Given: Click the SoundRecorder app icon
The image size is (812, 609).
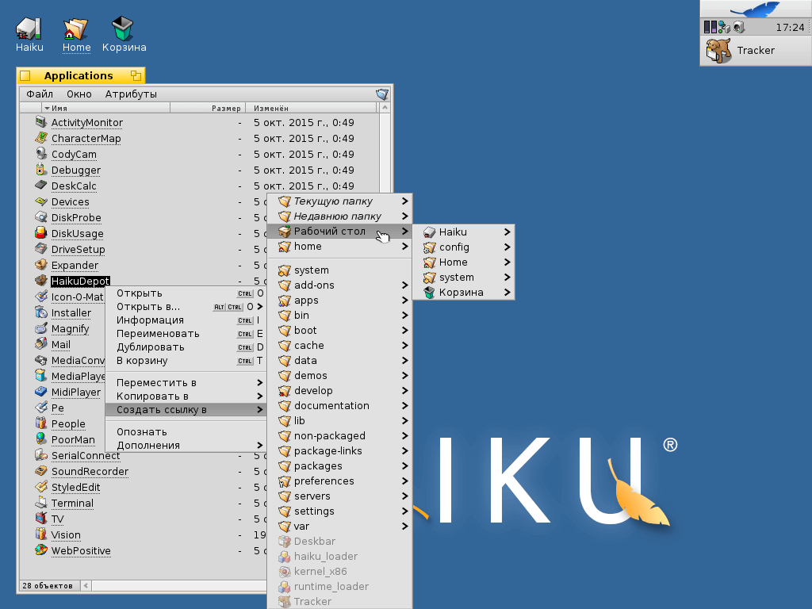Looking at the screenshot, I should coord(41,471).
